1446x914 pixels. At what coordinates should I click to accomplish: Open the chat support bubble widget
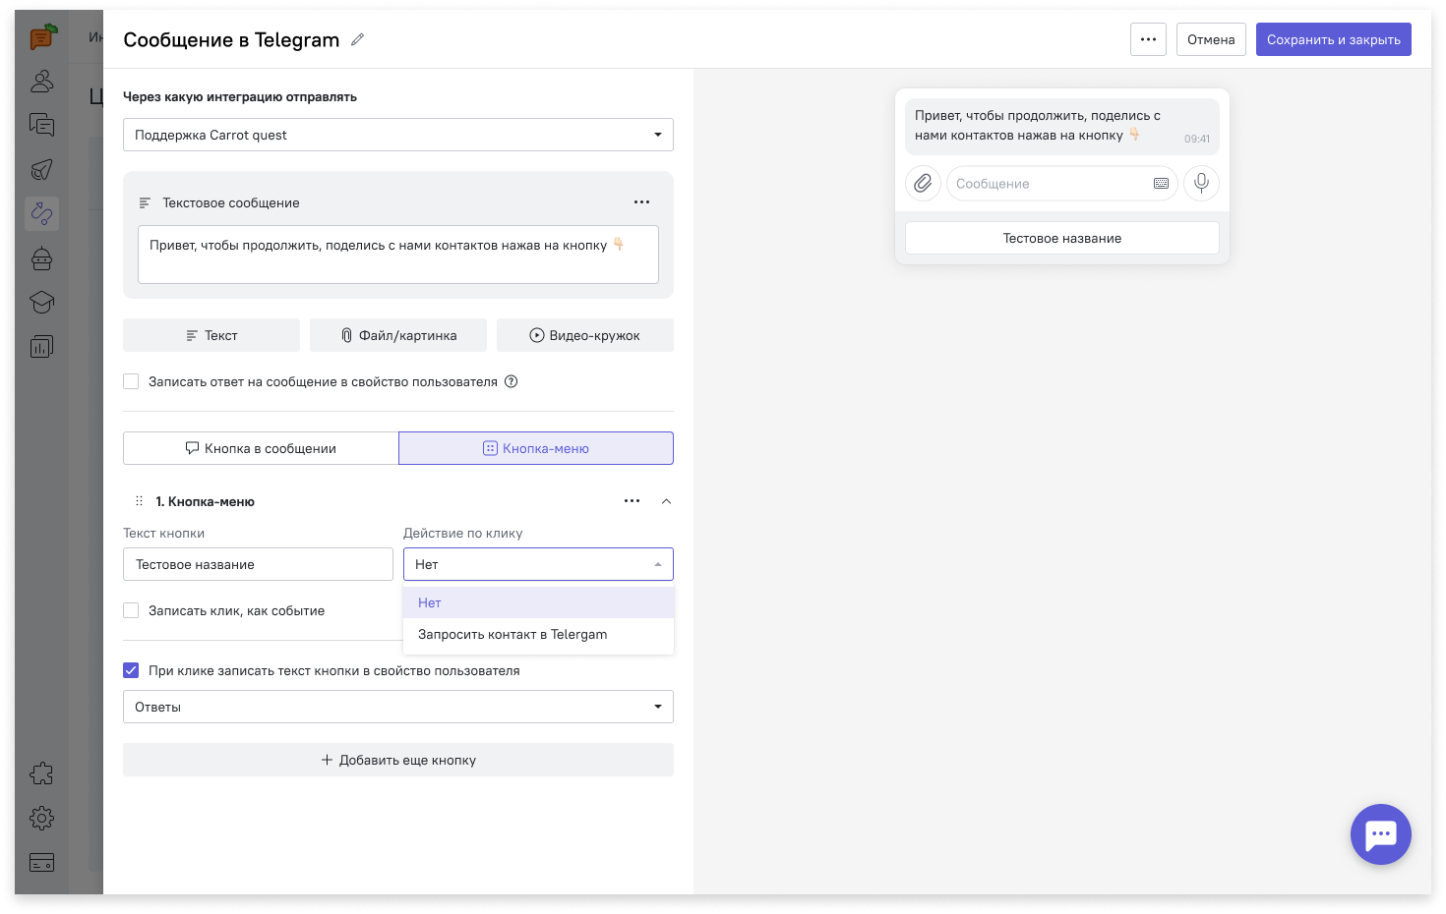pos(1380,834)
